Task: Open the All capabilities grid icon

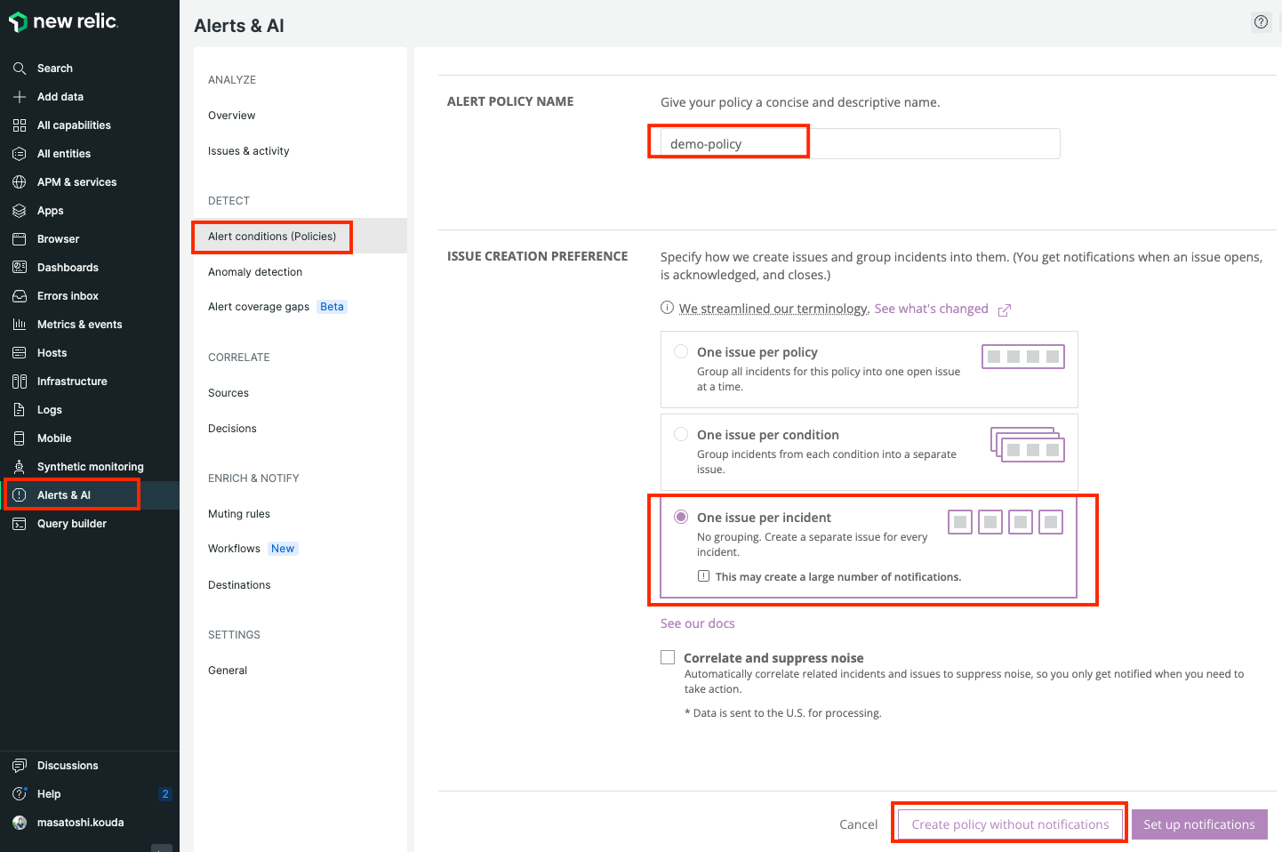Action: [20, 125]
